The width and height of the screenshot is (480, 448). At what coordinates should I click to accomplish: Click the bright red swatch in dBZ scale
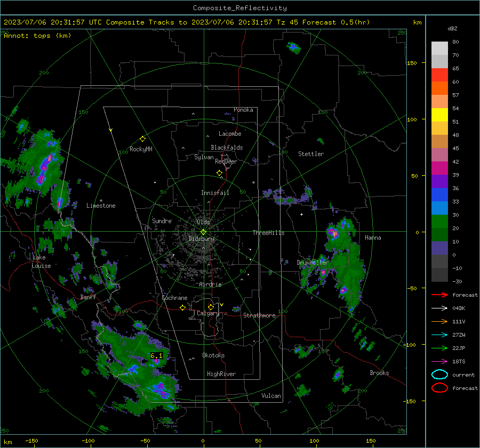[x=439, y=75]
